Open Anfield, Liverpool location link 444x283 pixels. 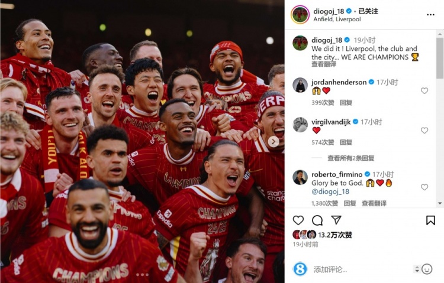click(337, 19)
